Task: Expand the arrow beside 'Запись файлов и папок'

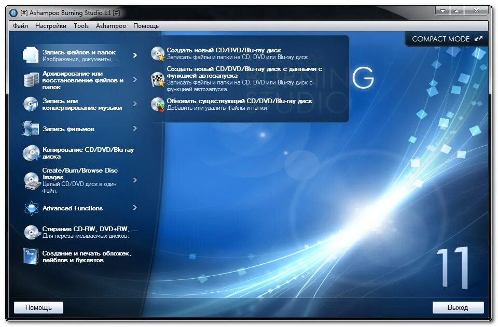Action: click(x=135, y=55)
